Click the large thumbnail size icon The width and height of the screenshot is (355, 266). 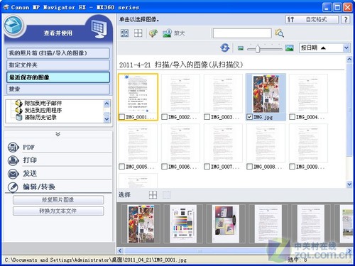[x=289, y=48]
